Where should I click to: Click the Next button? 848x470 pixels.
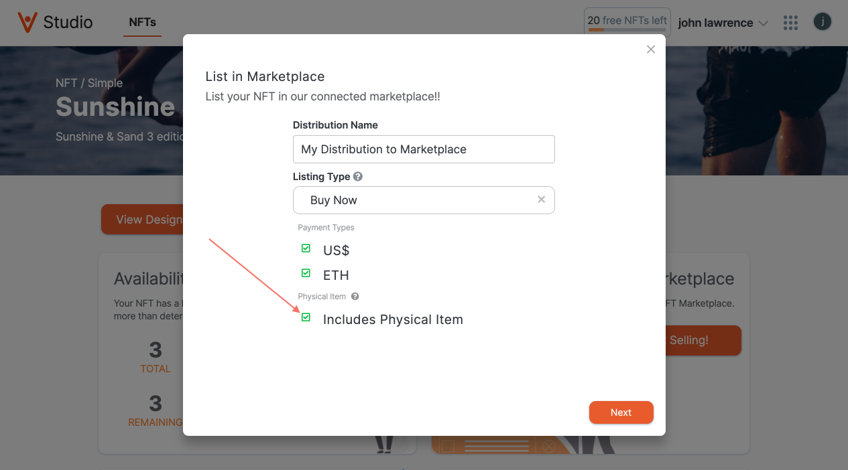click(621, 412)
